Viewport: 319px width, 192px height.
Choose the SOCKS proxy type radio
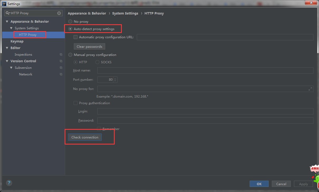pyautogui.click(x=97, y=62)
